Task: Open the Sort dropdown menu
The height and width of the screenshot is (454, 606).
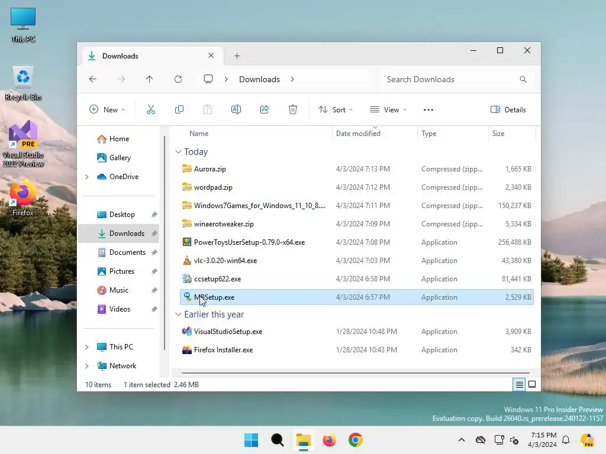Action: [335, 109]
